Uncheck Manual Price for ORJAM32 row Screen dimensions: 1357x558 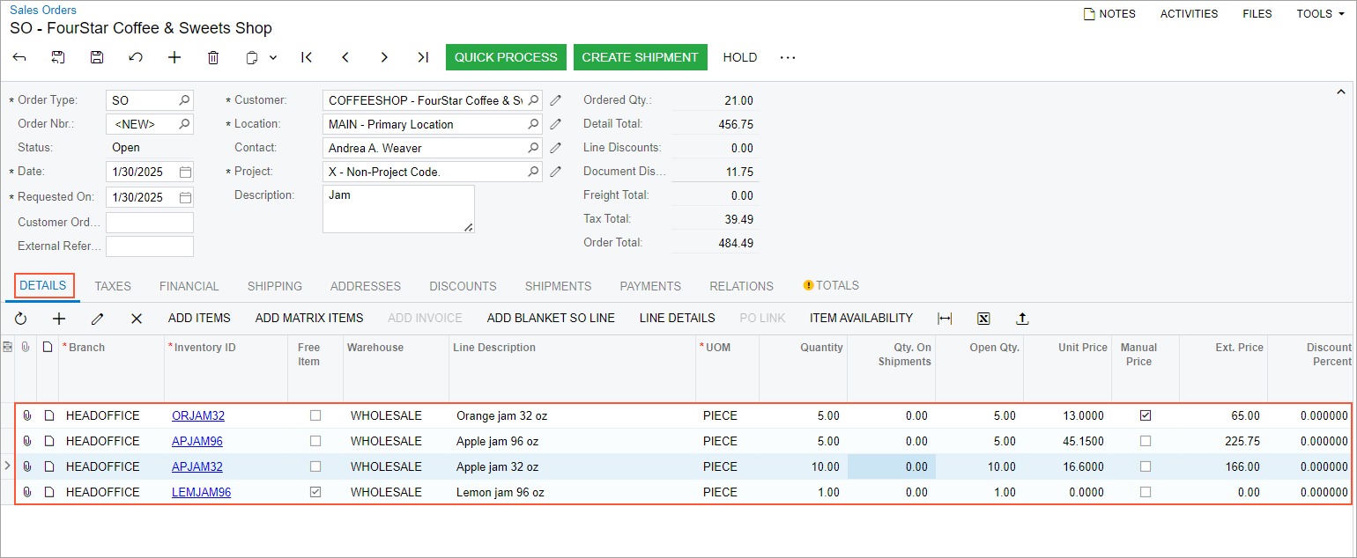(x=1146, y=415)
